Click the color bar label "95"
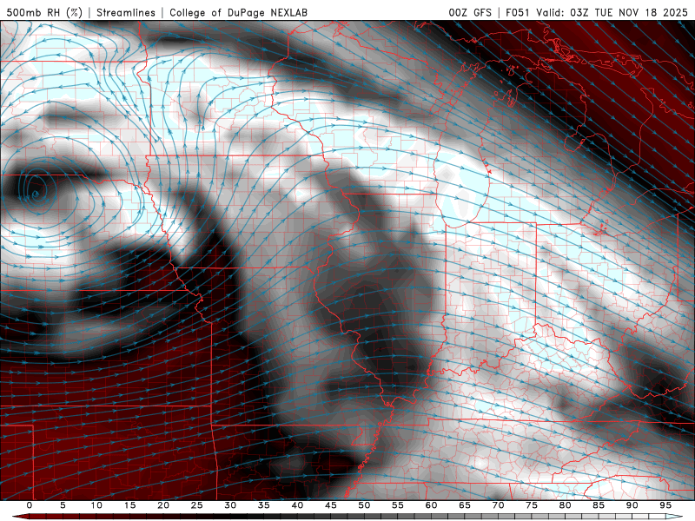 pyautogui.click(x=665, y=505)
